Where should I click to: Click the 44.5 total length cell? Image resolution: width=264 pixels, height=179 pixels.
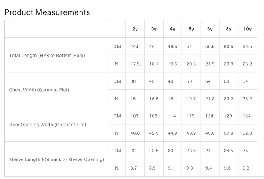pos(135,47)
